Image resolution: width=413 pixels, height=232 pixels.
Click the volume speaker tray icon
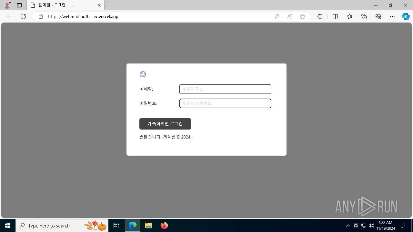[371, 226]
